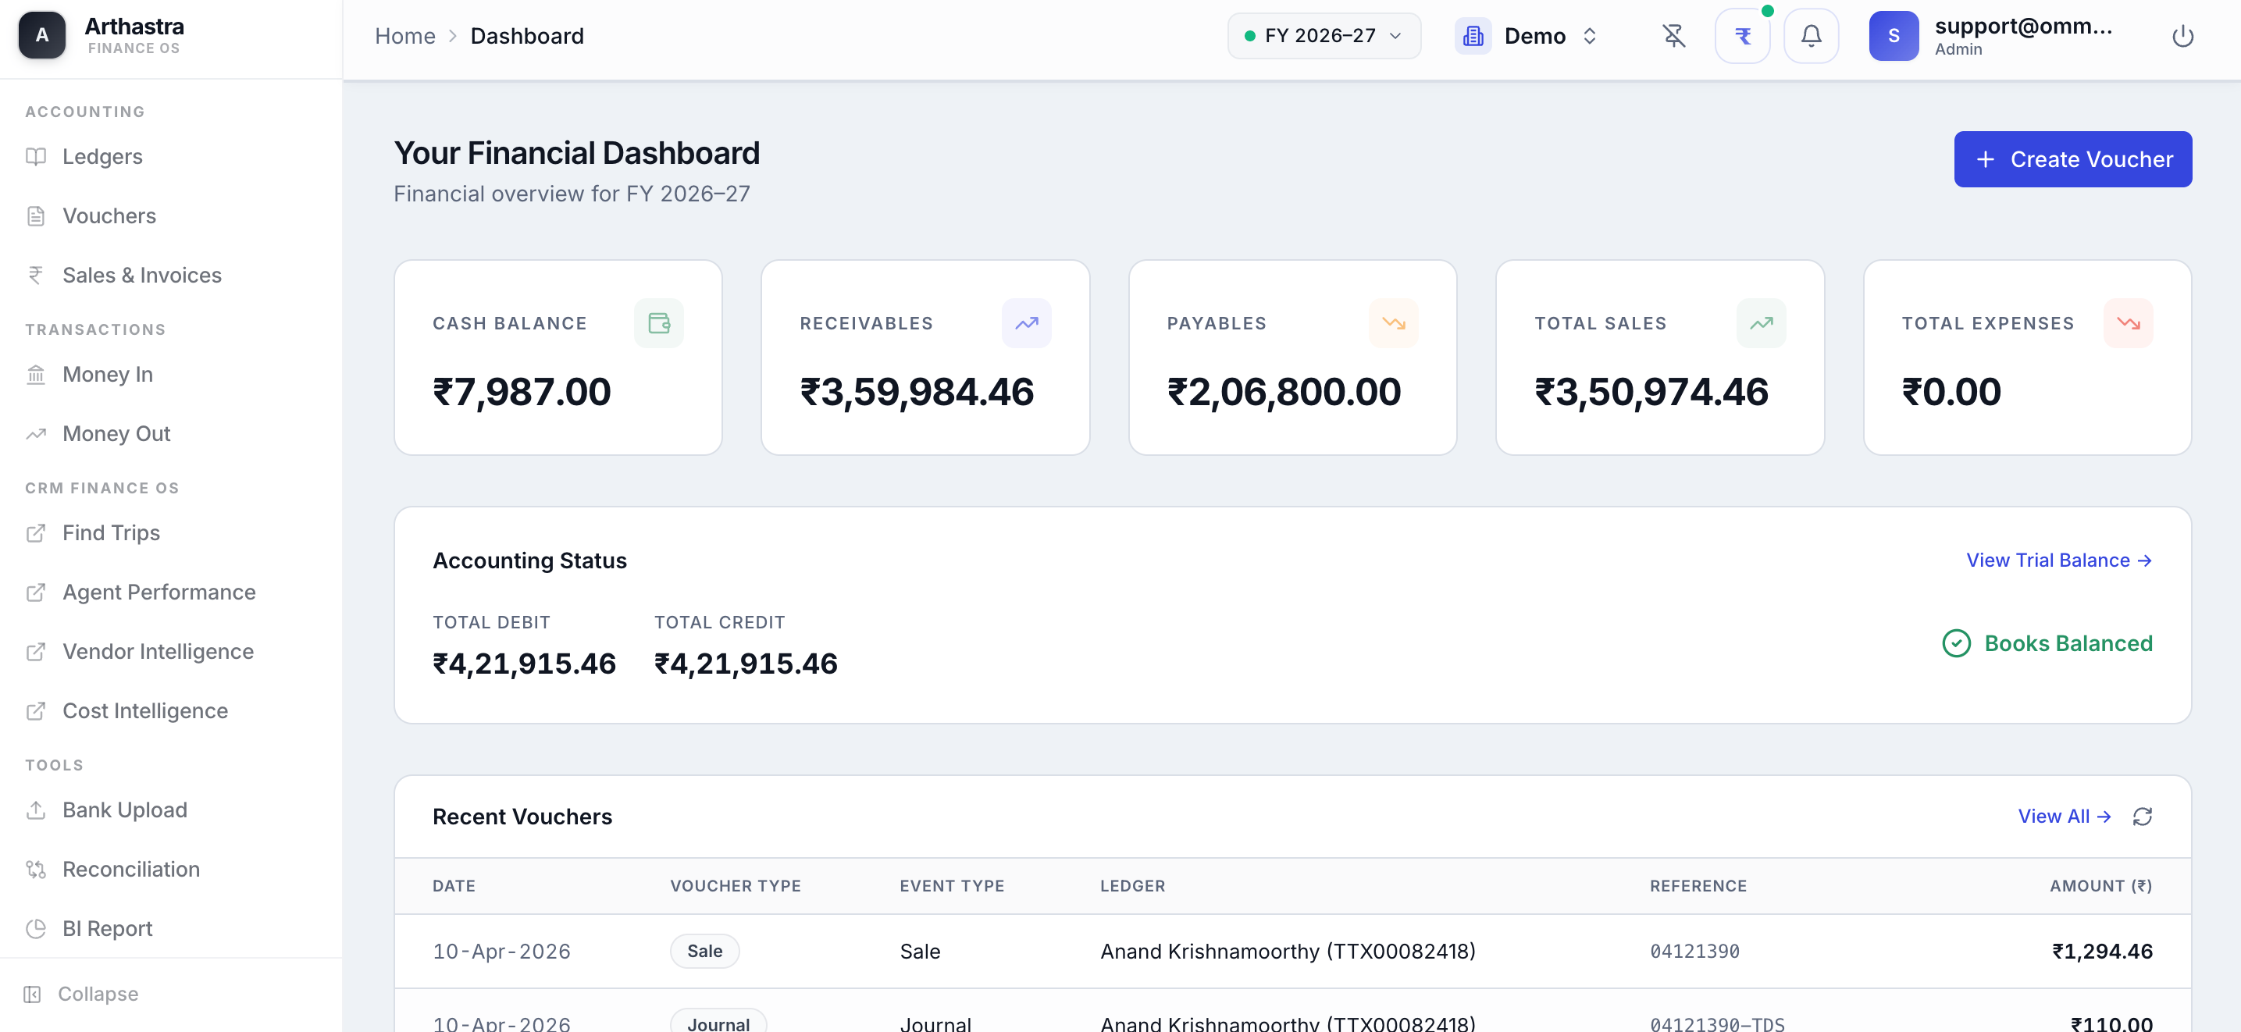
Task: Go to Bank Upload tool
Action: 124,810
